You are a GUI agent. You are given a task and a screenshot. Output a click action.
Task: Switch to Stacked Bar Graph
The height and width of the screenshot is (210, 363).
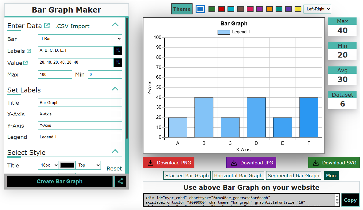click(187, 175)
